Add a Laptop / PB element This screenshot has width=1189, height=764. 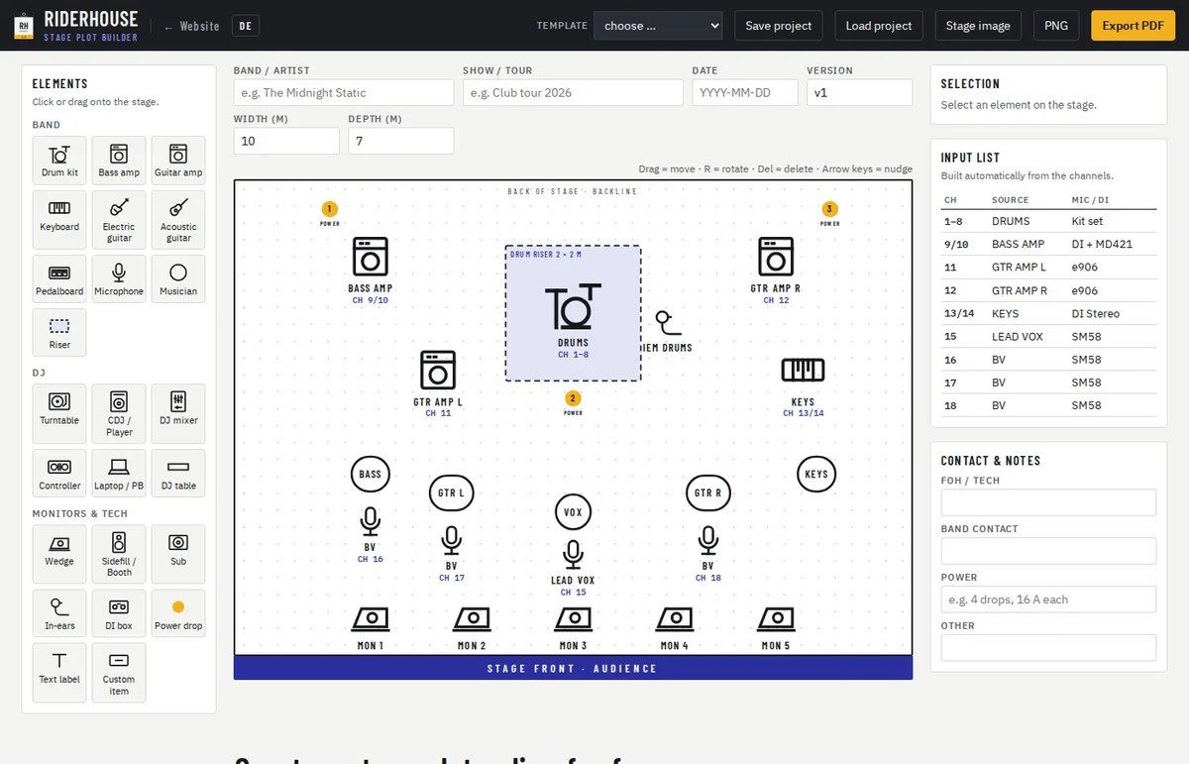119,473
